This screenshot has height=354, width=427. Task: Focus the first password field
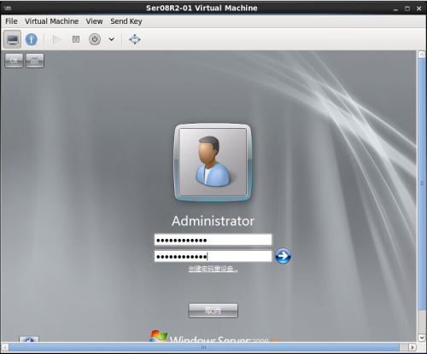(213, 240)
